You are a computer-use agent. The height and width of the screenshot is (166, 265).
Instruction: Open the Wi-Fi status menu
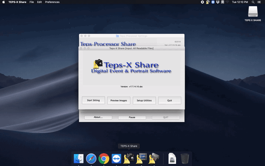pyautogui.click(x=227, y=2)
